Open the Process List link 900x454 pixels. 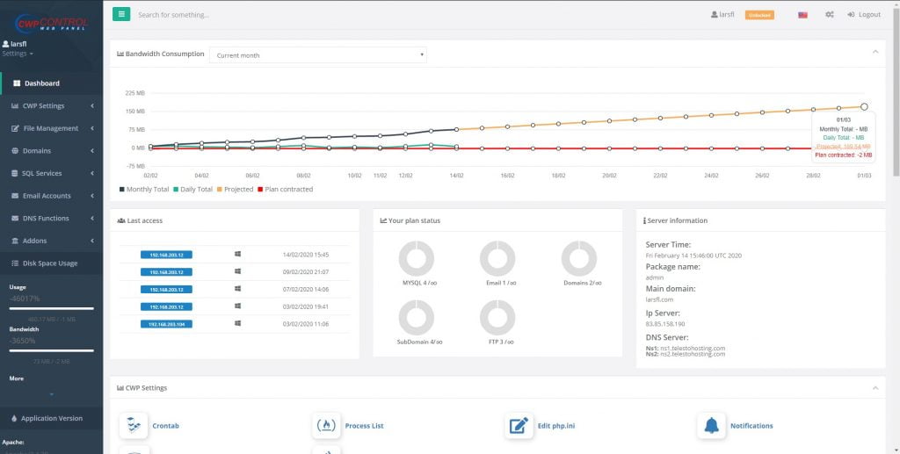[365, 426]
